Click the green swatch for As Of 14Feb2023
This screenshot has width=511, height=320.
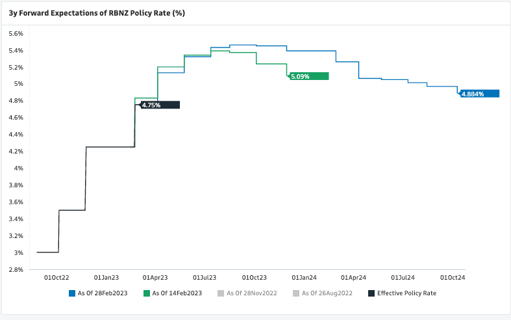pos(146,293)
